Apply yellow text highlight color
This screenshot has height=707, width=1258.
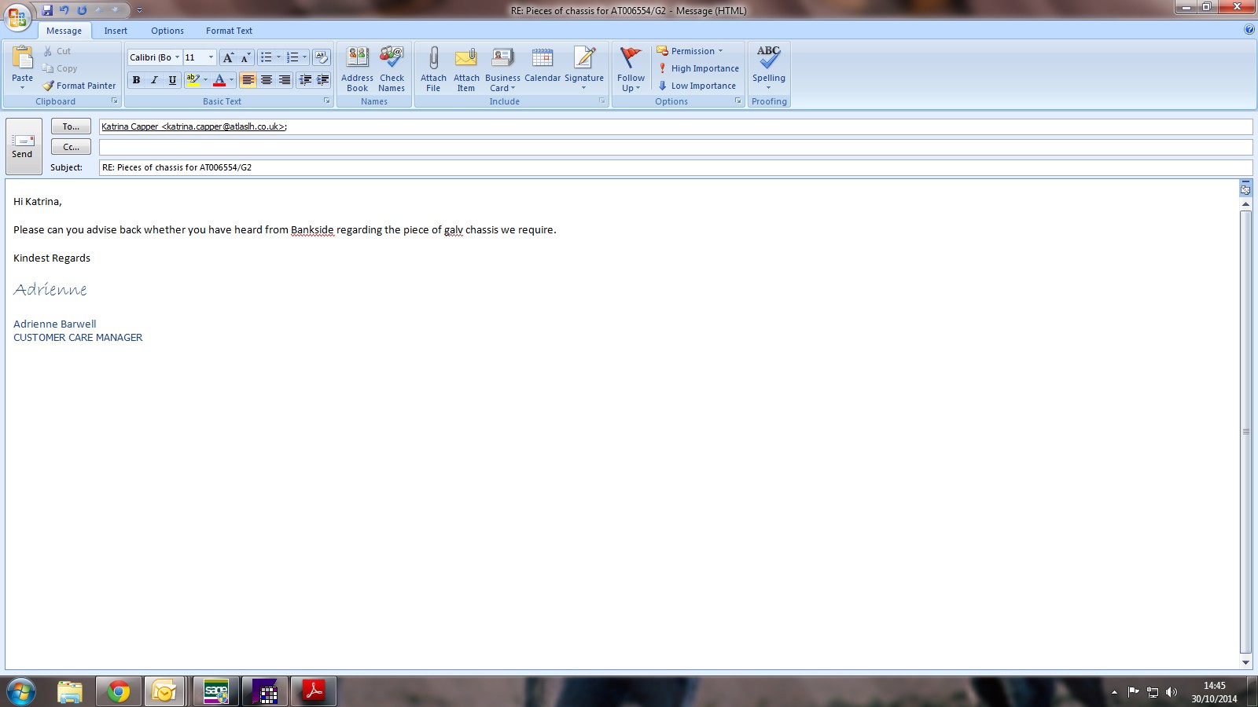(193, 80)
